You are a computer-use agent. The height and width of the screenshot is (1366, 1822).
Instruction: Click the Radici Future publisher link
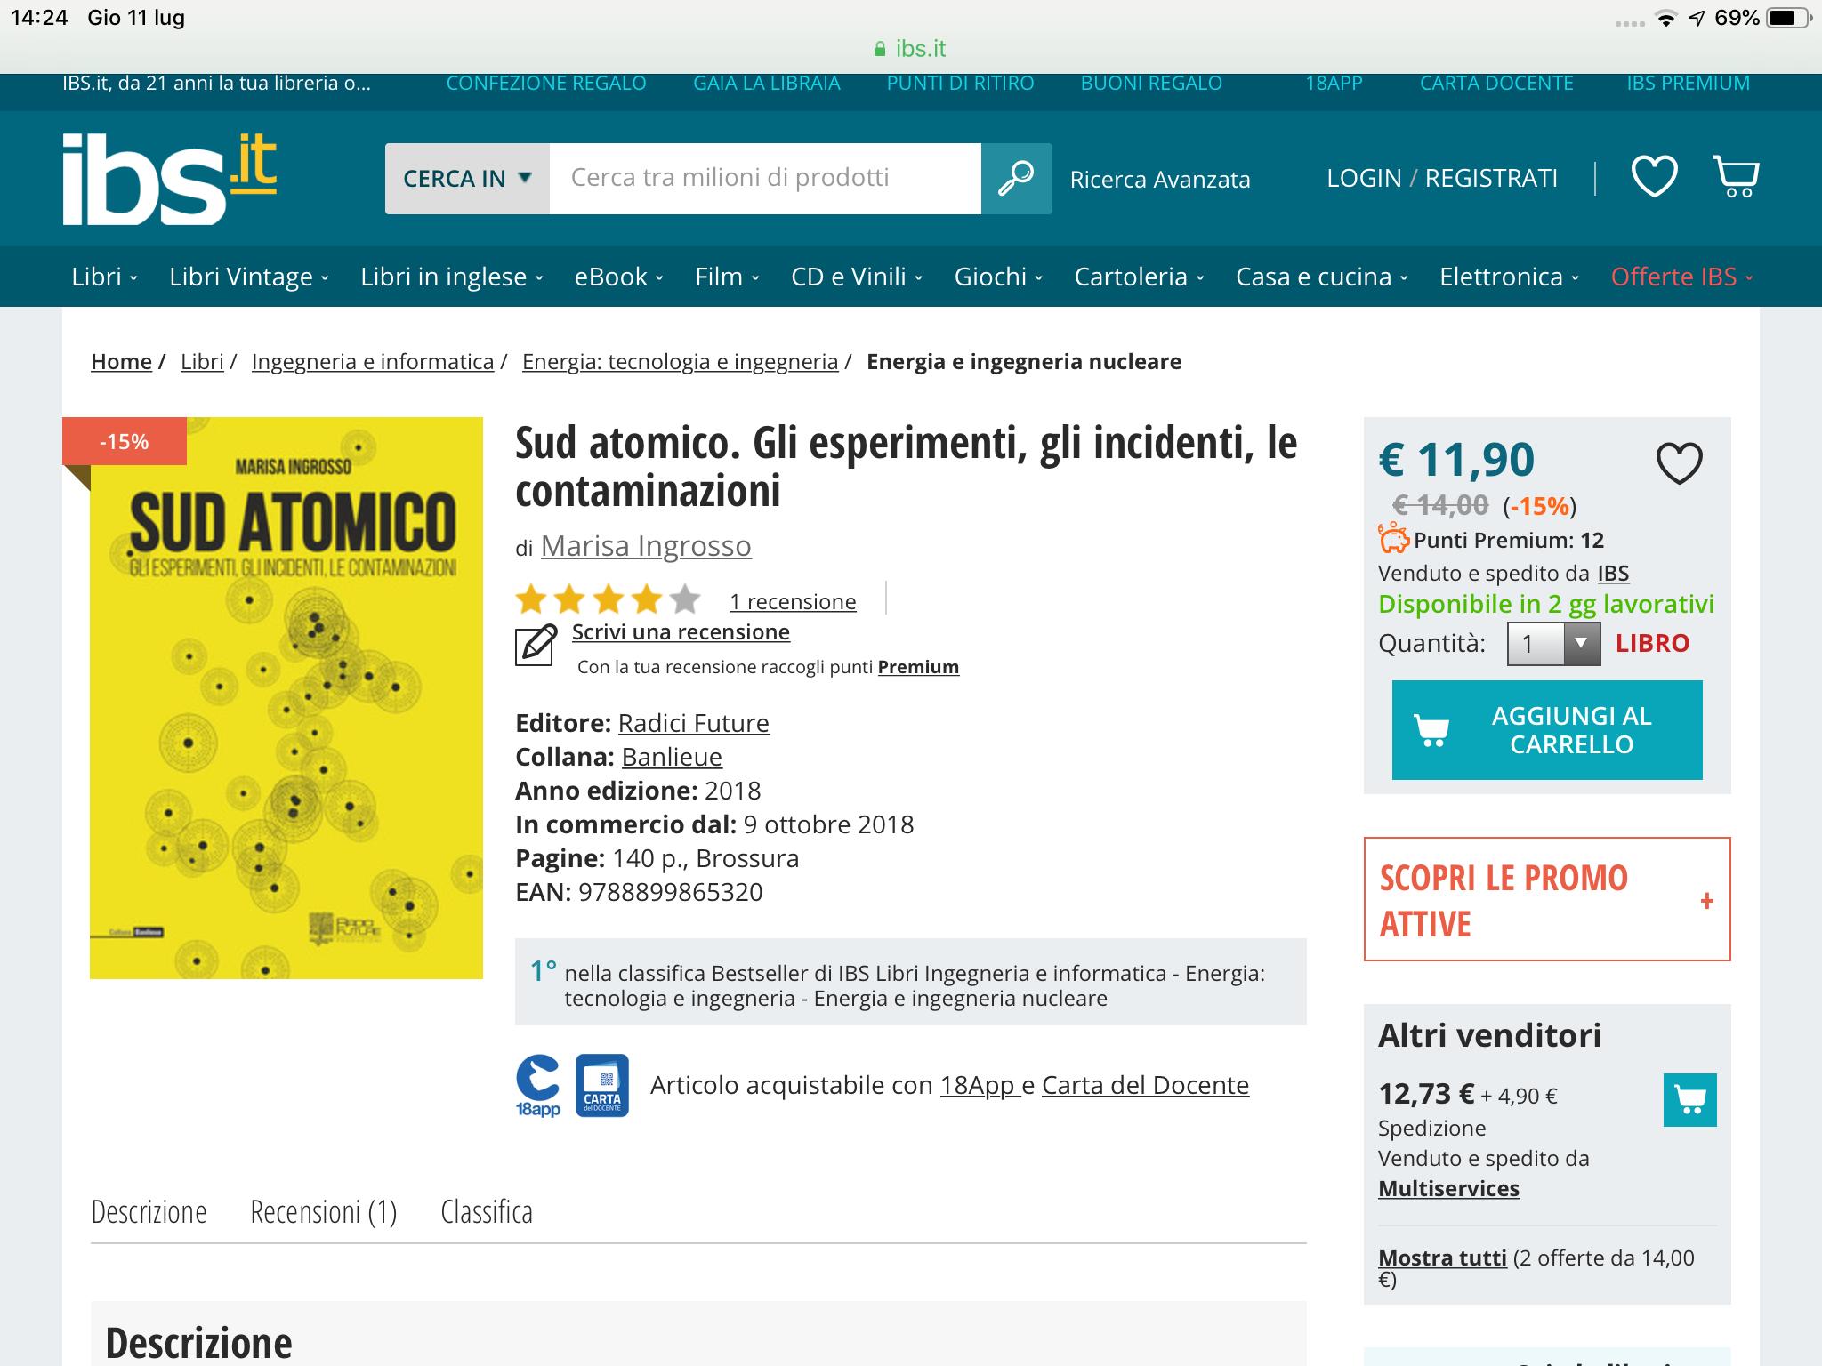[694, 723]
